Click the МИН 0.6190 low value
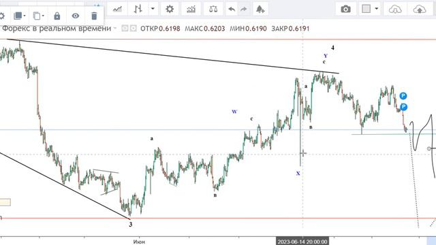This screenshot has height=245, width=436. click(x=248, y=29)
